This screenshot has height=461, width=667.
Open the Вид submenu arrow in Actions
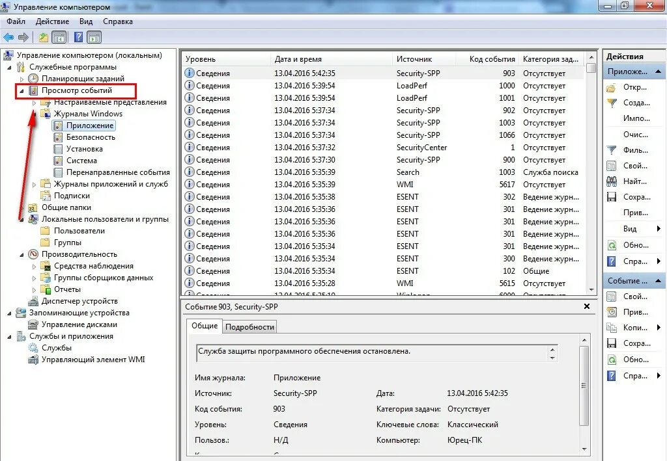tap(659, 229)
